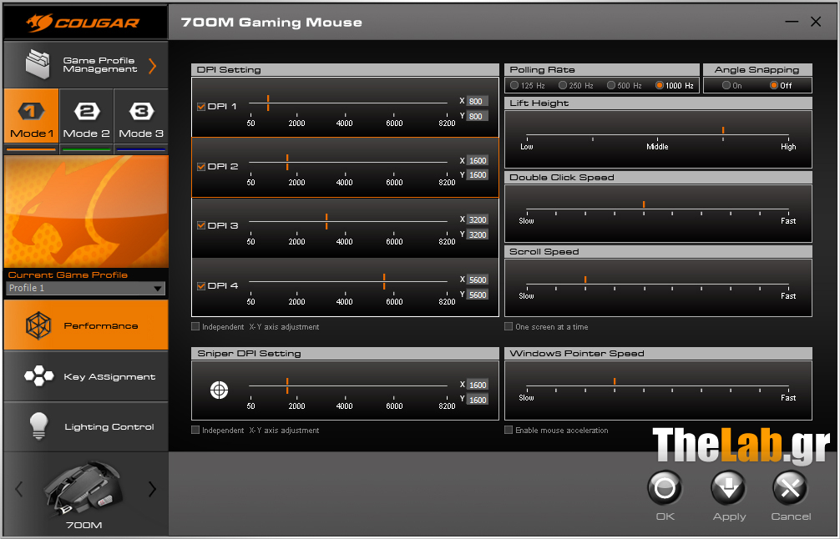The image size is (840, 539).
Task: Click the Lighting Control bulb icon
Action: pyautogui.click(x=38, y=426)
